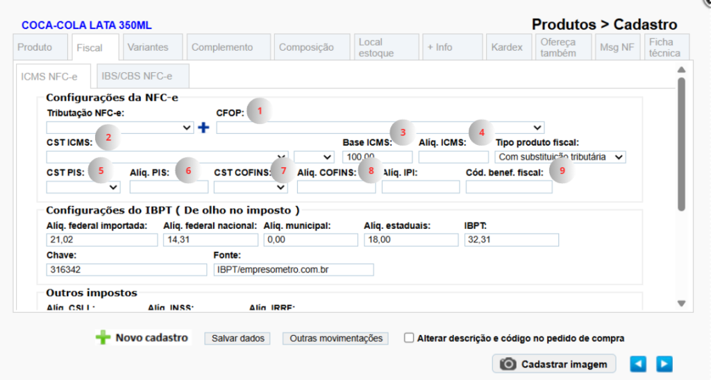The image size is (711, 380).
Task: Click the green plus Novo cadastro icon
Action: coord(103,338)
